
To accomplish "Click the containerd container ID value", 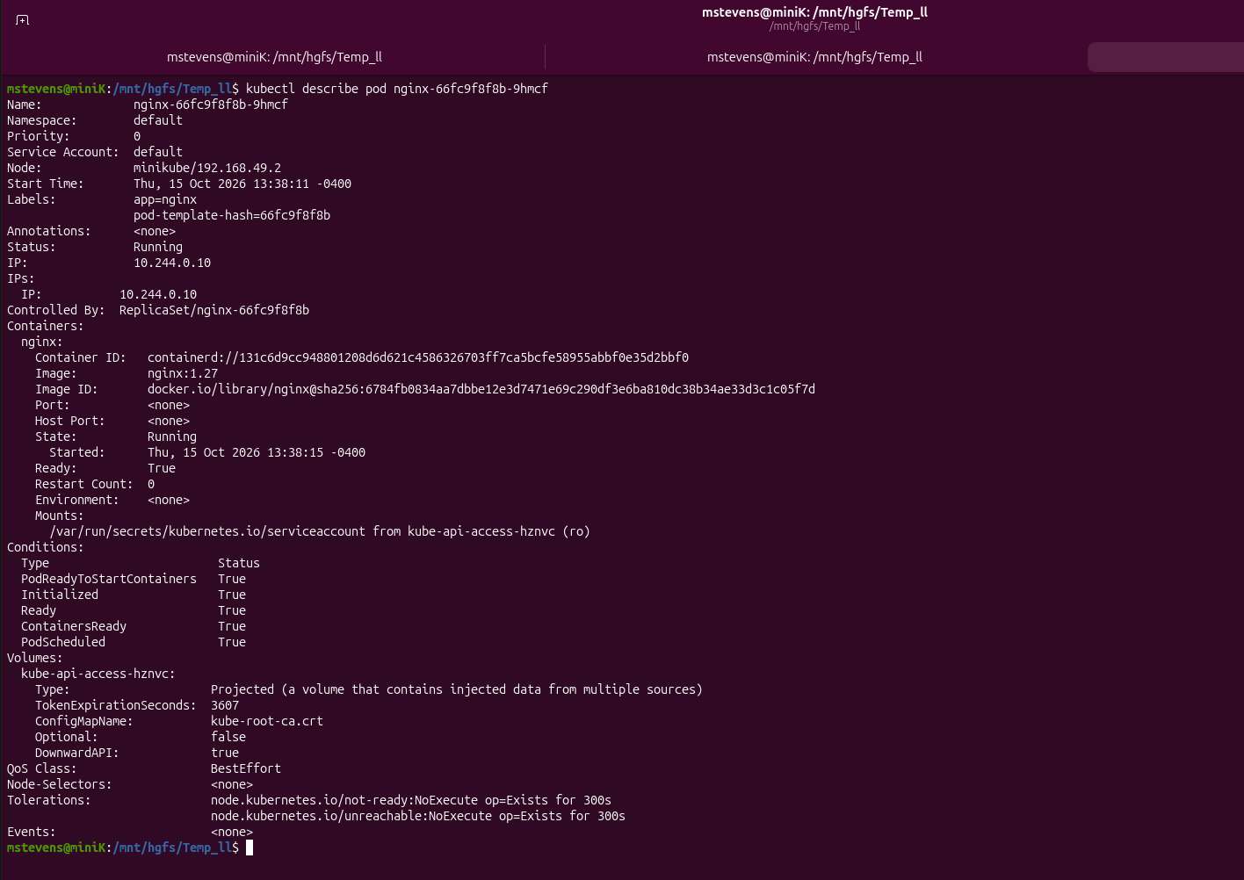I will [x=418, y=357].
